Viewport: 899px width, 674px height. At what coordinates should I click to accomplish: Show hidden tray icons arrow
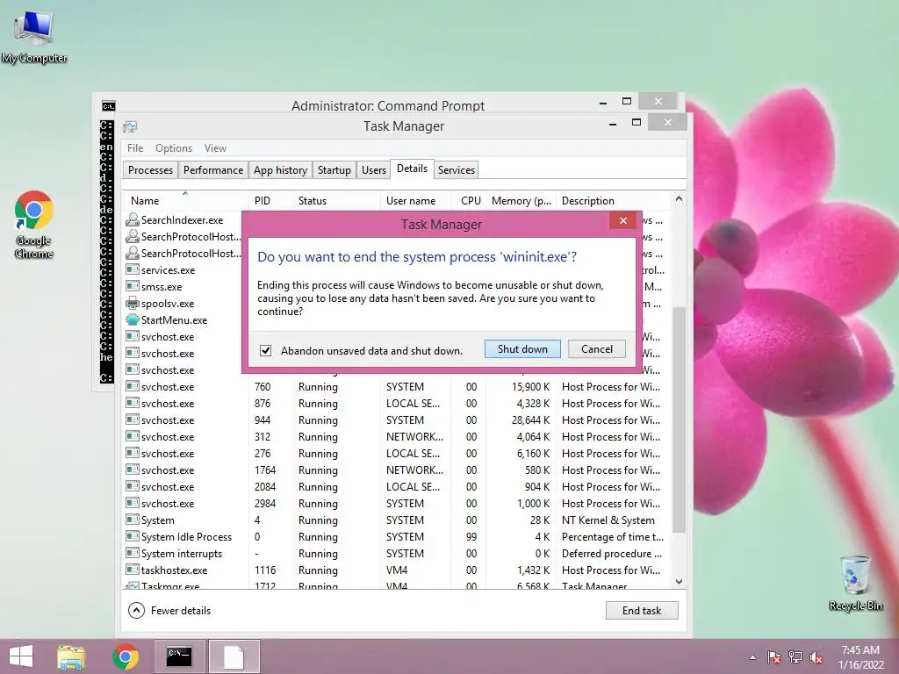[752, 657]
